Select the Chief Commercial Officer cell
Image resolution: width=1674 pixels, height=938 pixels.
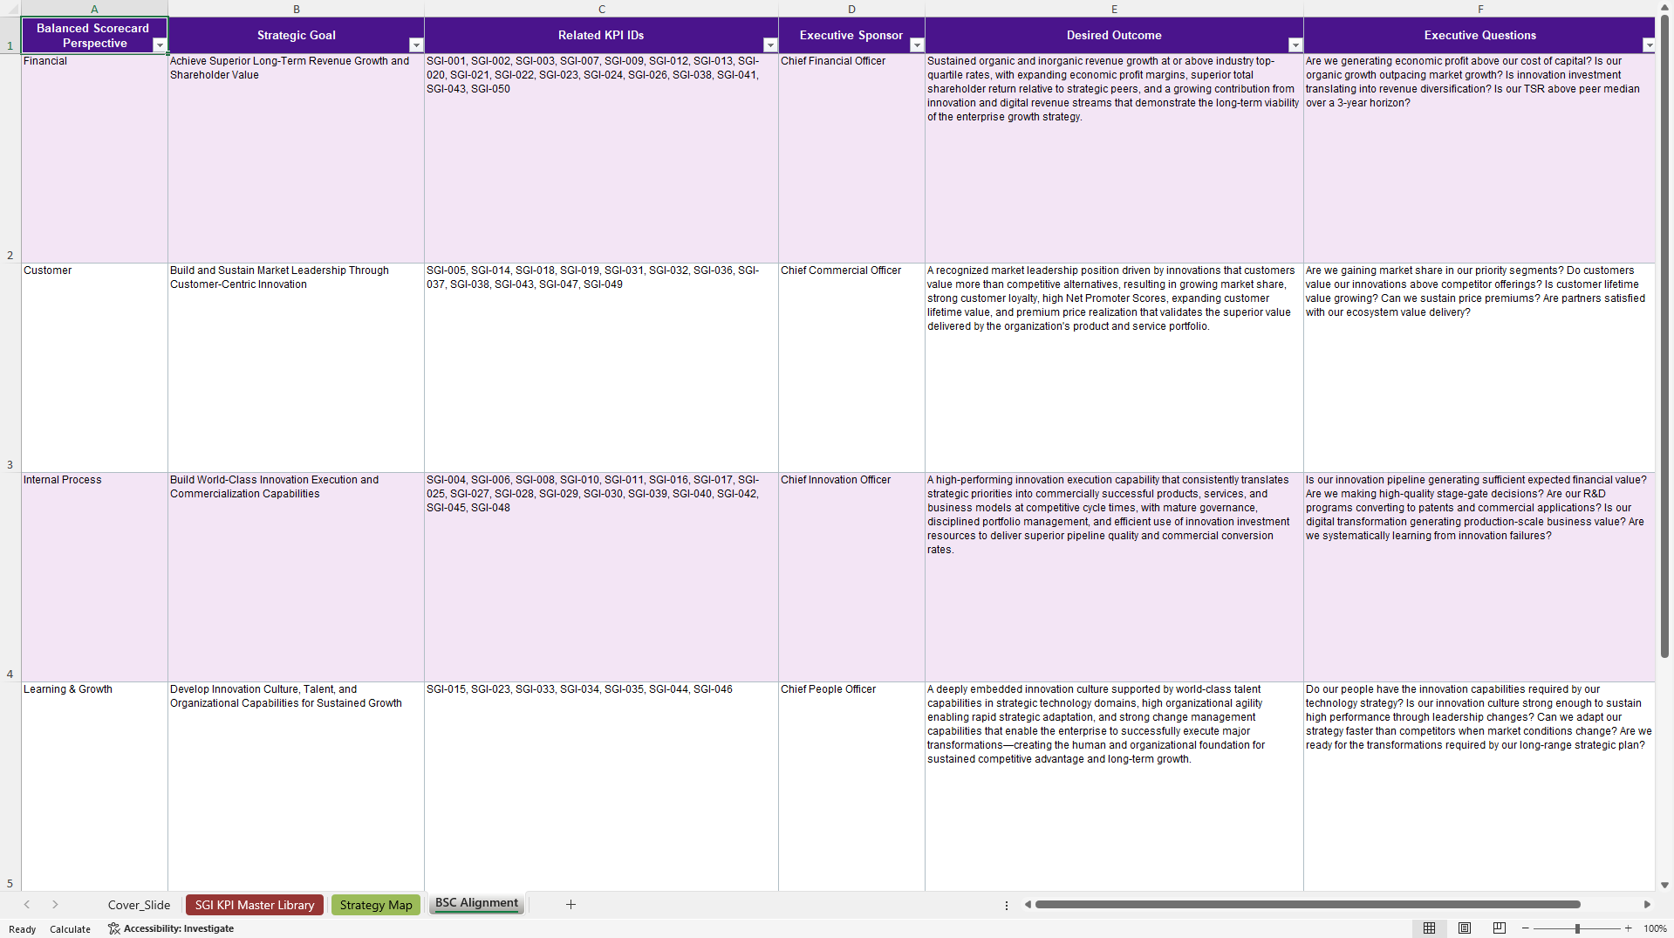click(x=851, y=368)
